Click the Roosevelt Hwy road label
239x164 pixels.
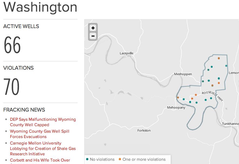(213, 95)
